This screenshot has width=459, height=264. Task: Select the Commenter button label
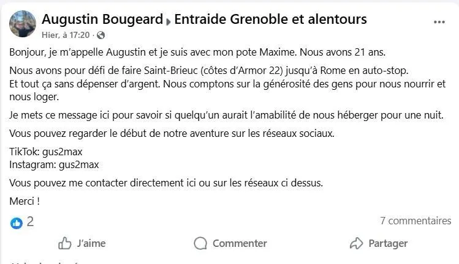[x=240, y=243]
